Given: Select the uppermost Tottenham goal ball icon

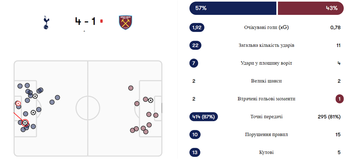Looking at the screenshot, I should click(x=35, y=96).
